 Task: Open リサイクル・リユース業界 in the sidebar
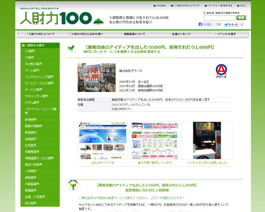click(40, 111)
